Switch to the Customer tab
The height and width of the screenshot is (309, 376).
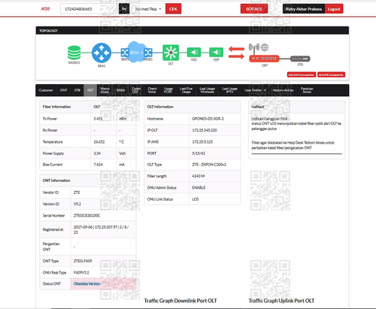click(x=46, y=90)
